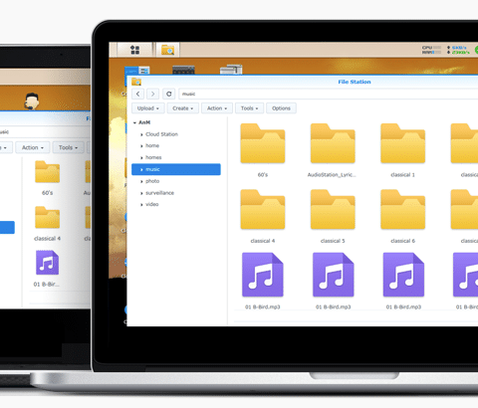Expand the video folder tree arrow
Viewport: 478px width, 408px height.
coord(141,205)
